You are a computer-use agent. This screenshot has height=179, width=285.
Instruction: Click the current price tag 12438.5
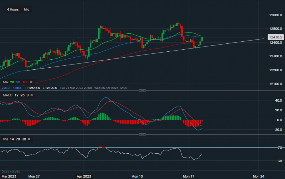point(275,37)
